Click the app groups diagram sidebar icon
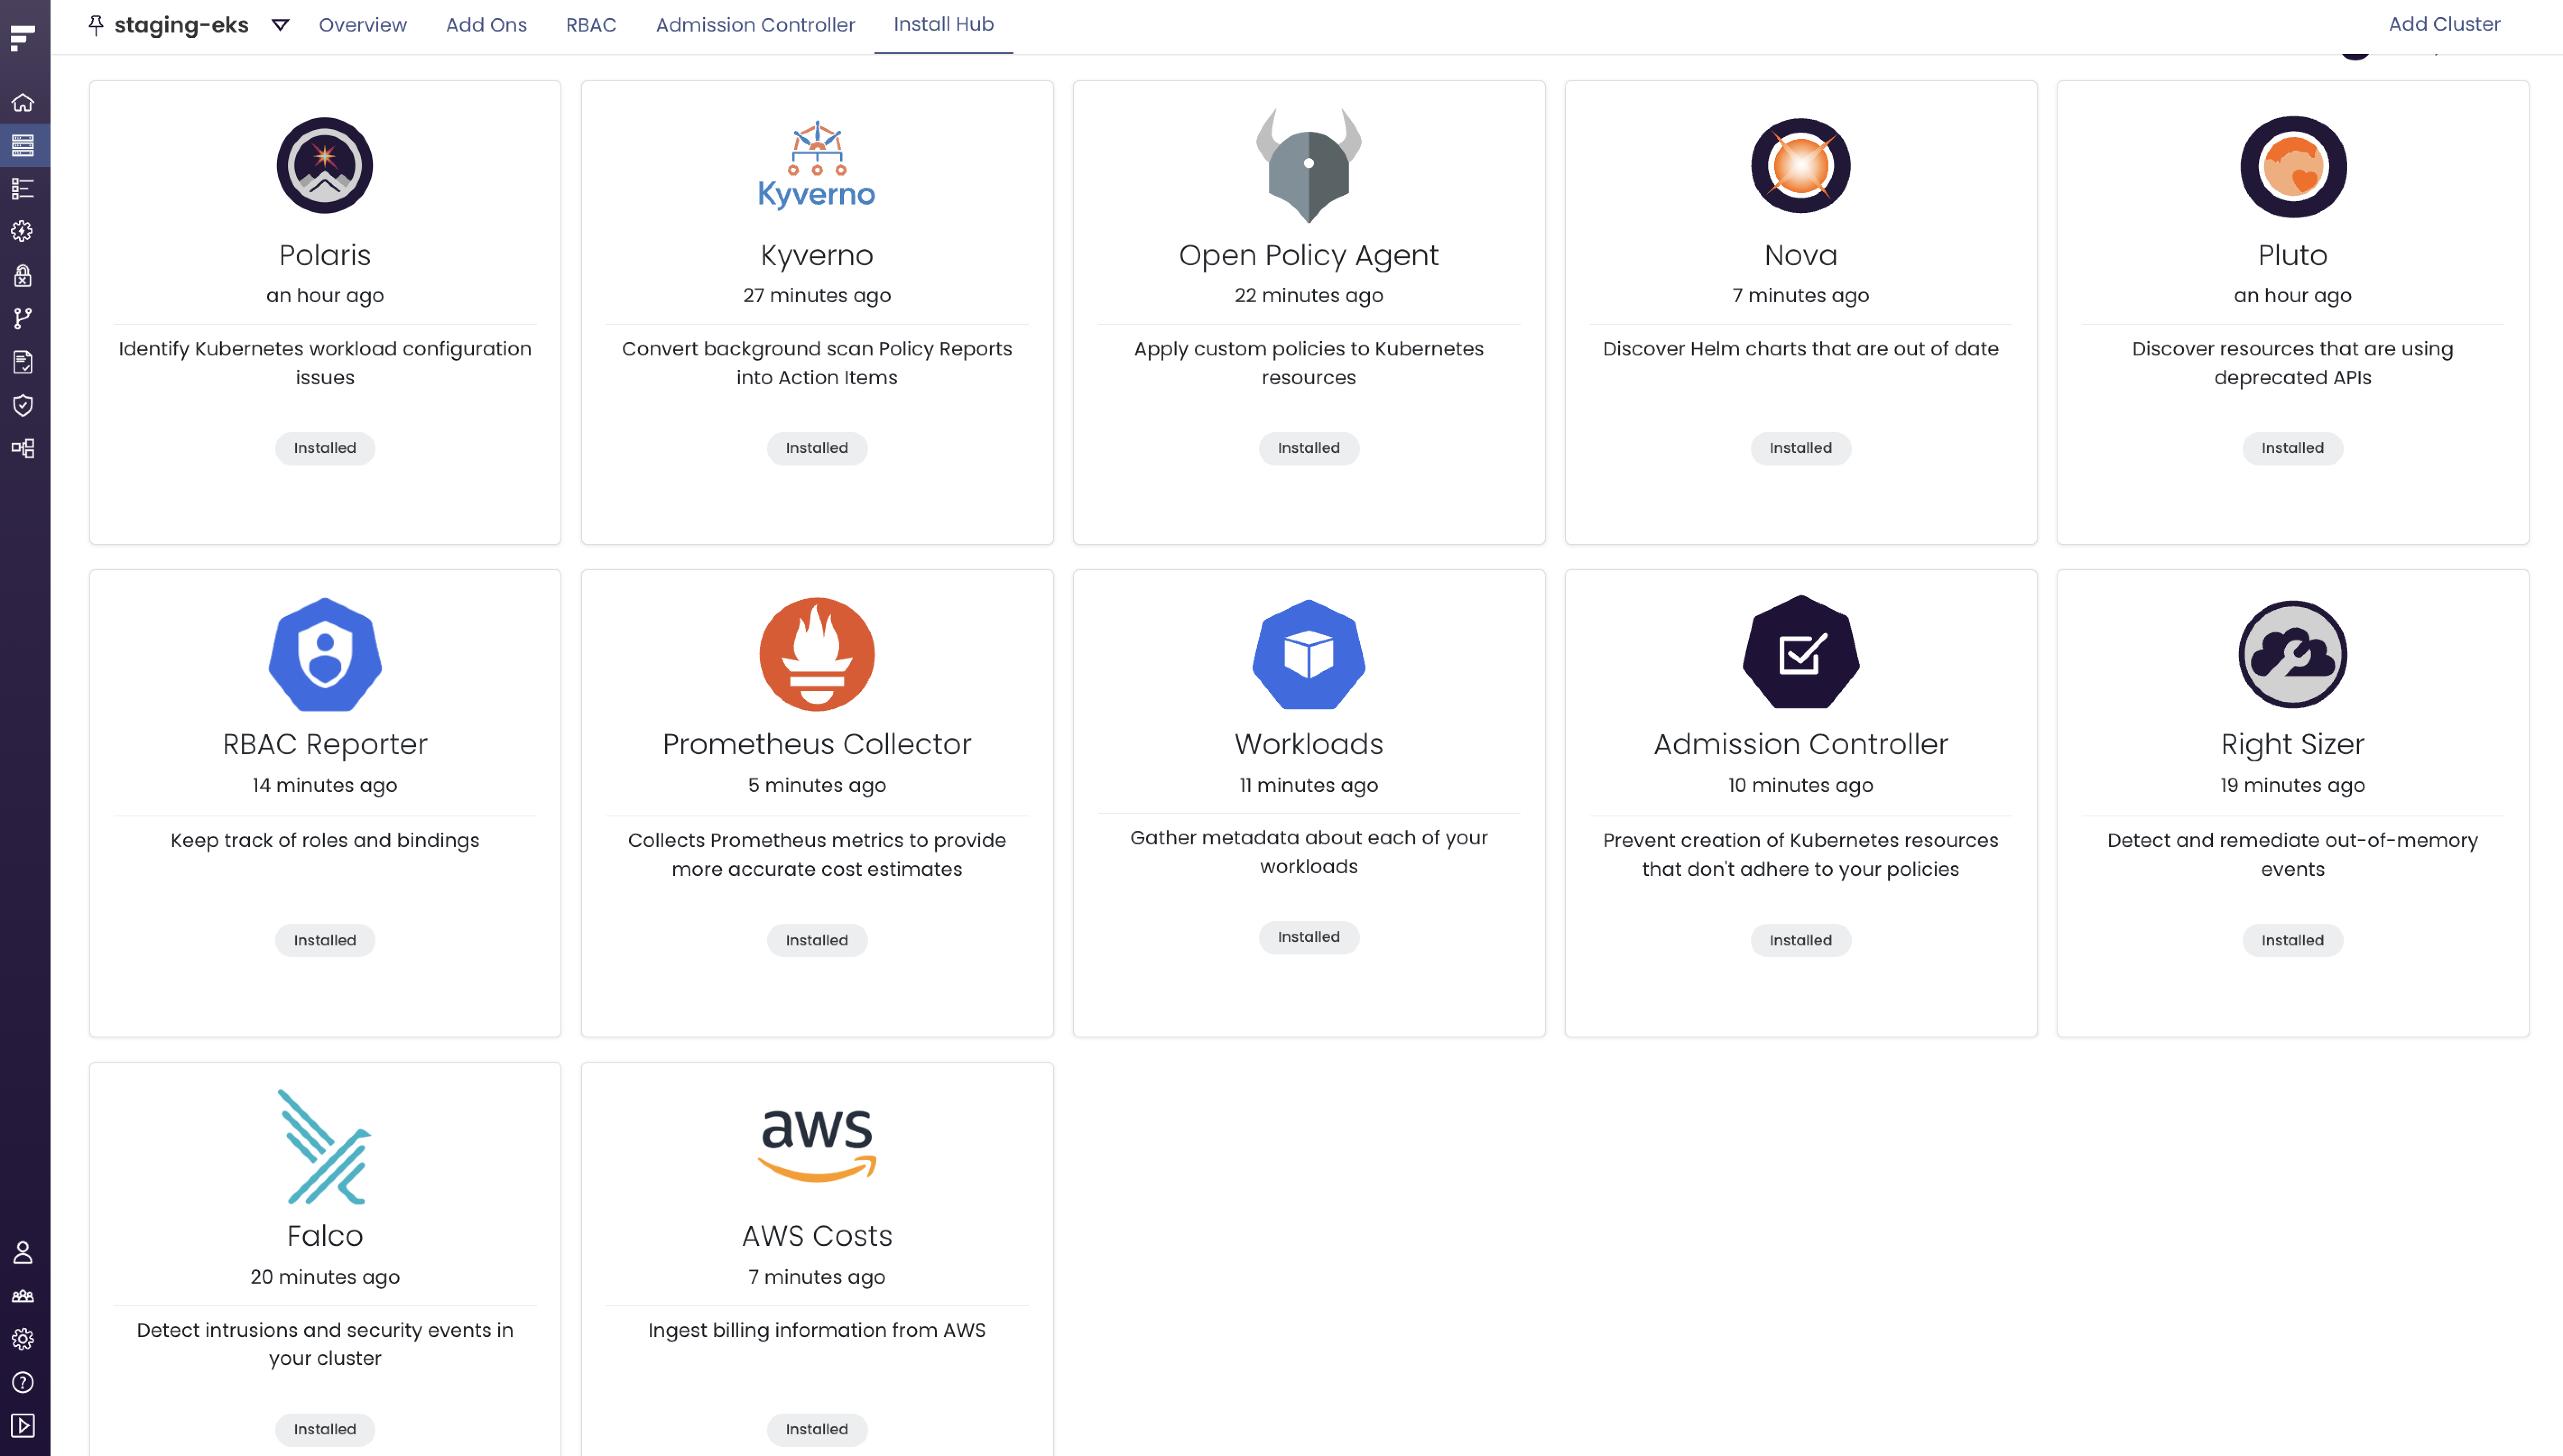This screenshot has height=1456, width=2563. pos(23,448)
